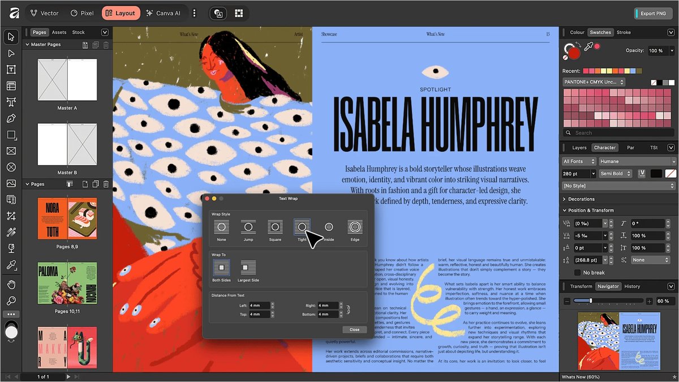This screenshot has height=382, width=679.
Task: Select the Picture Frame Ellipse tool
Action: pos(11,168)
